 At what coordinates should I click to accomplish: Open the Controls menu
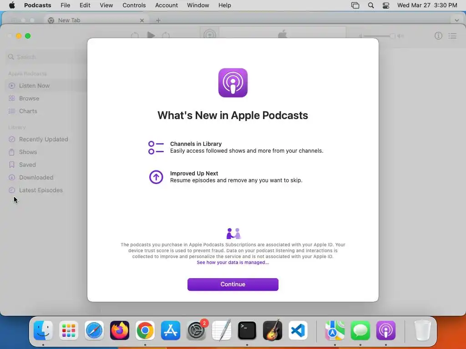tap(134, 5)
